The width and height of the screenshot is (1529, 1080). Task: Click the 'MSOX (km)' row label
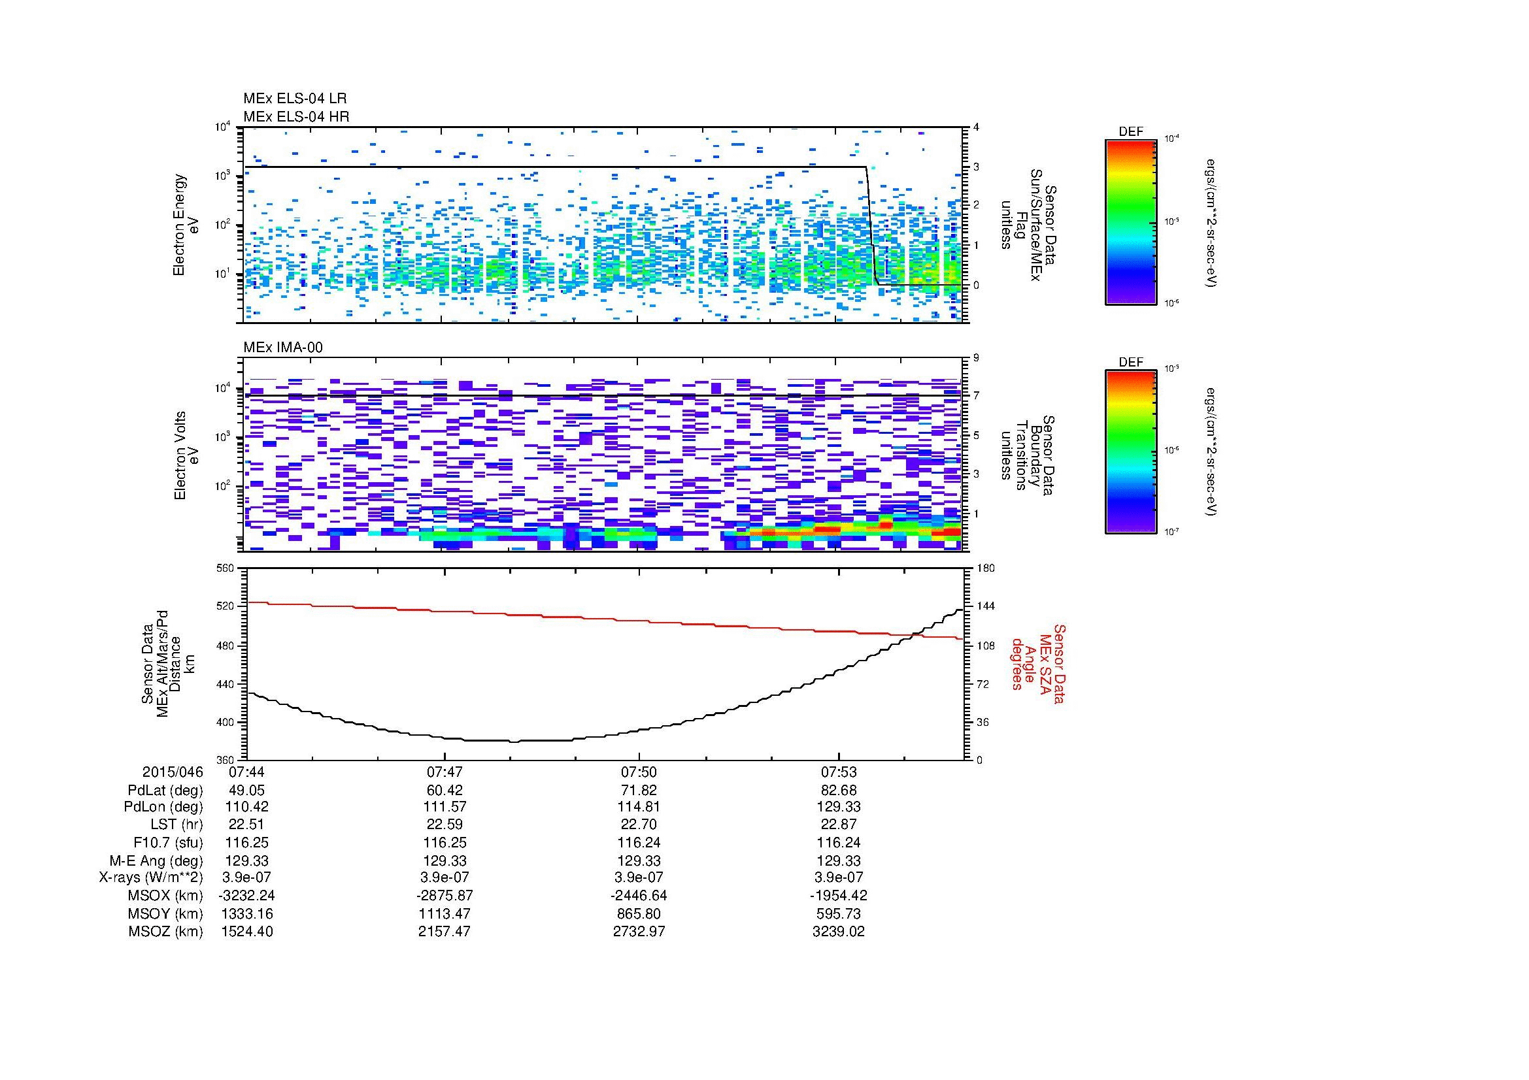(165, 896)
